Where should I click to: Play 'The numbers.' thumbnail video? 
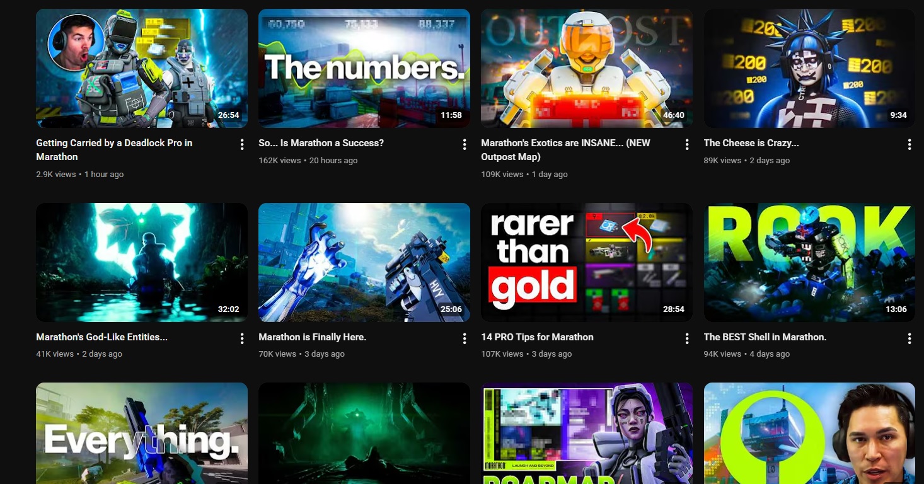click(364, 68)
